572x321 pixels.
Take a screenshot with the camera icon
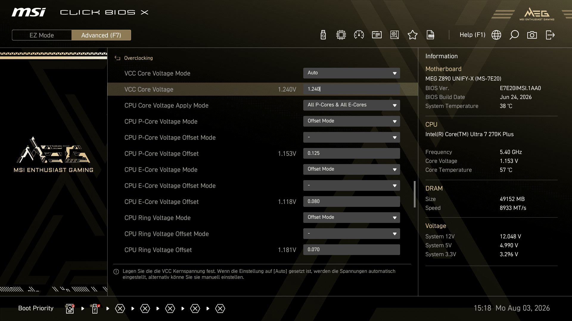pyautogui.click(x=532, y=35)
